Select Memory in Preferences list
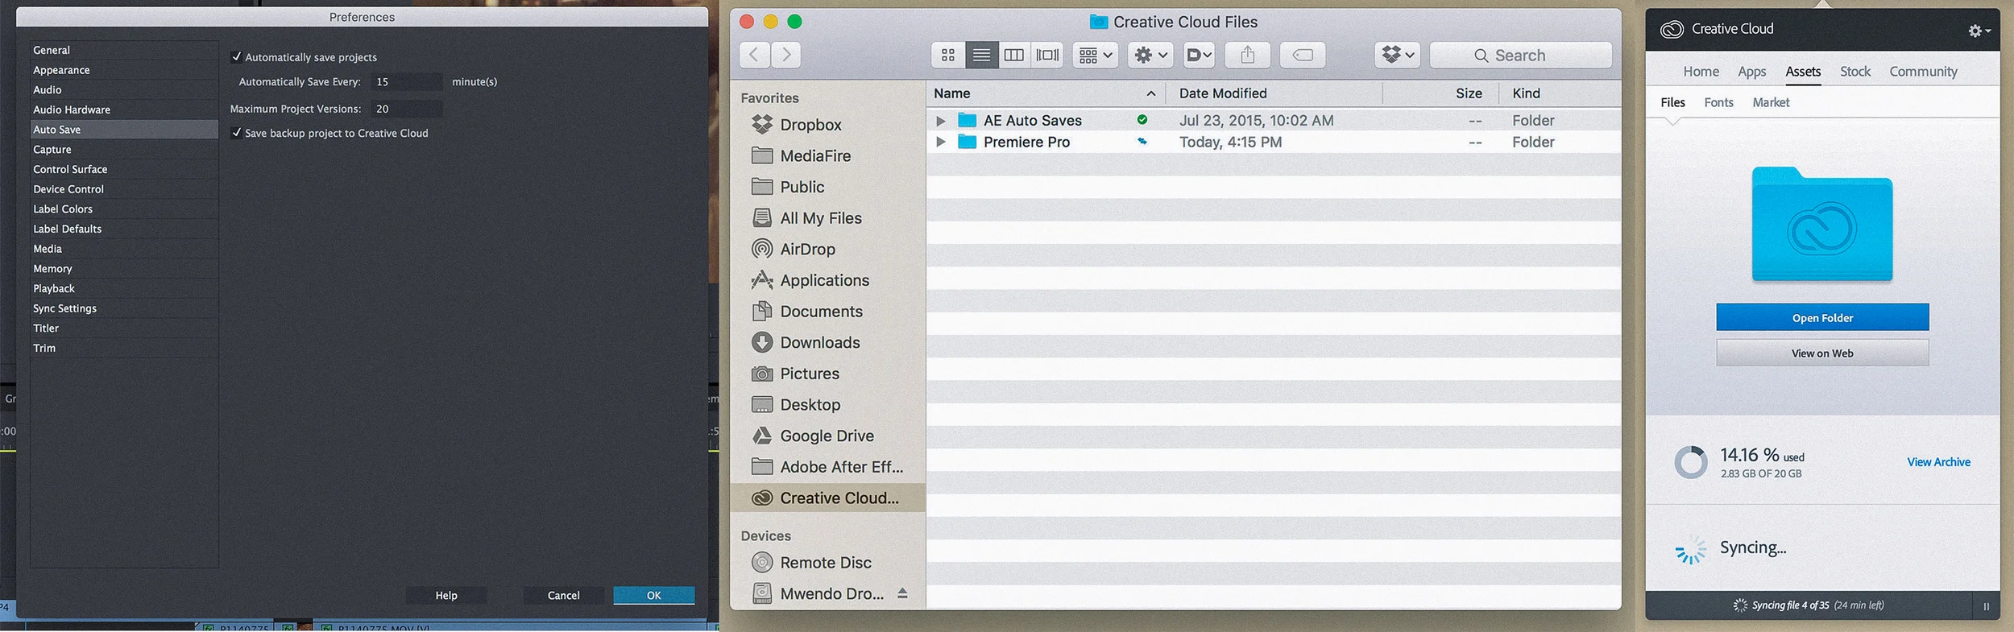 click(x=124, y=269)
